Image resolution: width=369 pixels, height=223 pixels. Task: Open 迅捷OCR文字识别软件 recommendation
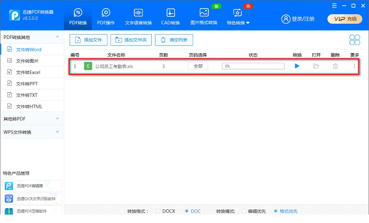(32, 199)
